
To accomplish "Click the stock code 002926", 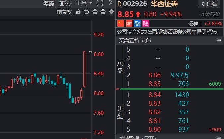I will pos(135,4).
